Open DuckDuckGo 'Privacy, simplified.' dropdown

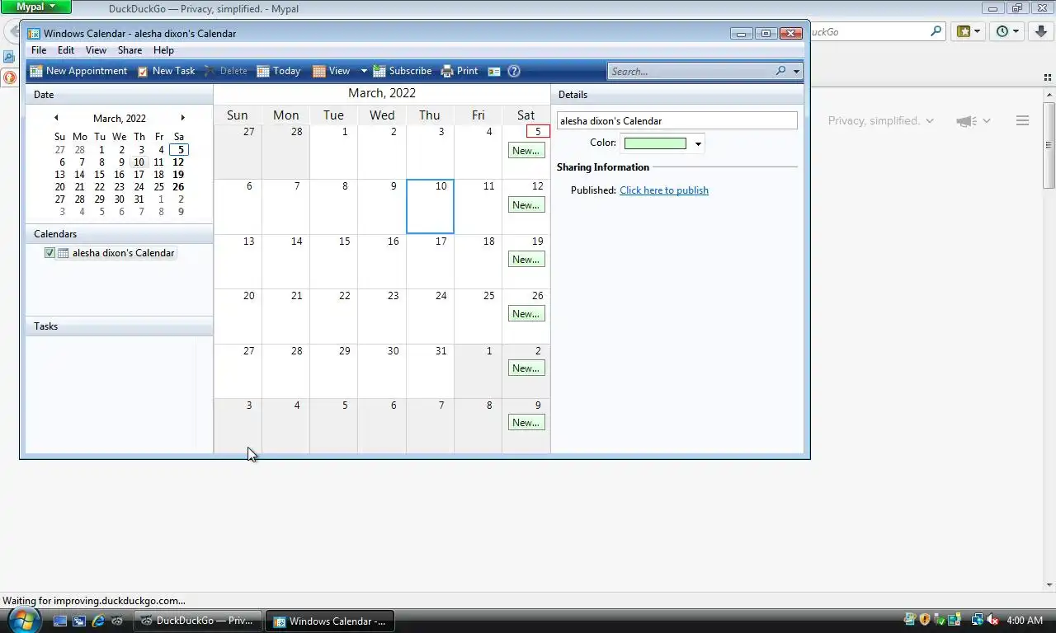coord(880,120)
